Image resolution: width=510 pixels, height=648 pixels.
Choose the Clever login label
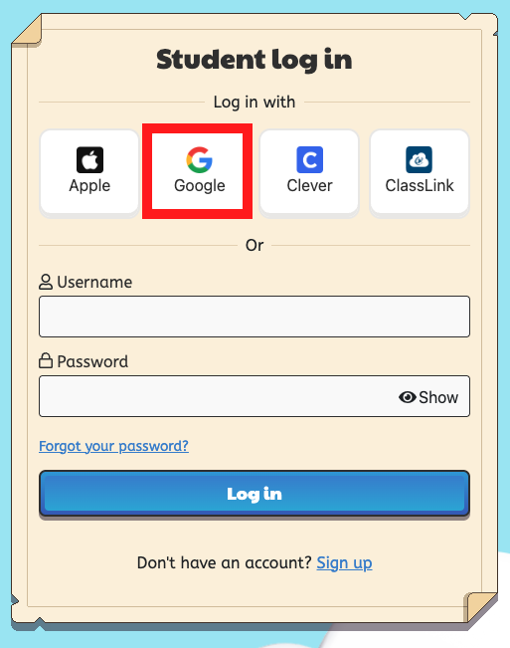(309, 185)
